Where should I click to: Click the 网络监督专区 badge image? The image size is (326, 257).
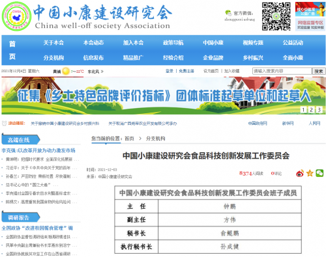310,25
